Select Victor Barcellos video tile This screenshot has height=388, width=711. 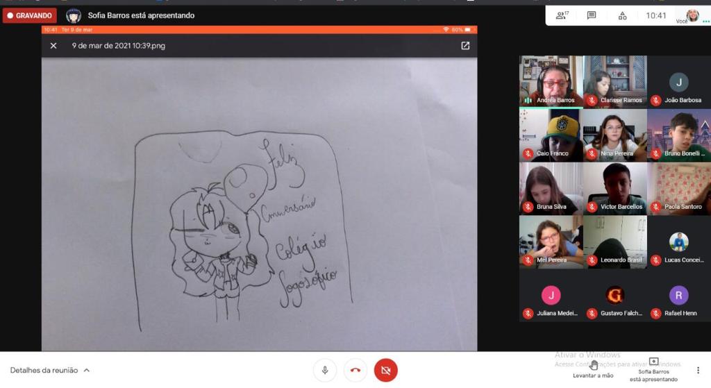615,189
